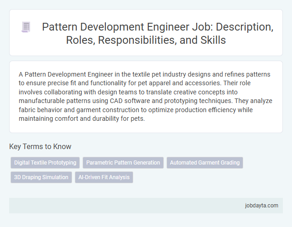Open the Digital Textile Prototyping tag
This screenshot has width=292, height=227.
45,163
